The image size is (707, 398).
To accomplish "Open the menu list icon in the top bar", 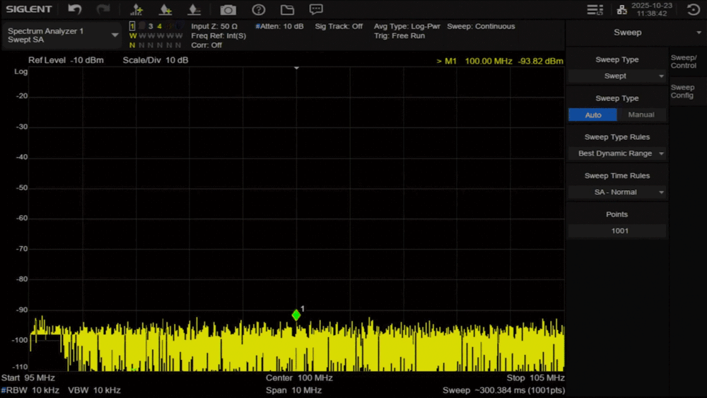I will tap(595, 9).
